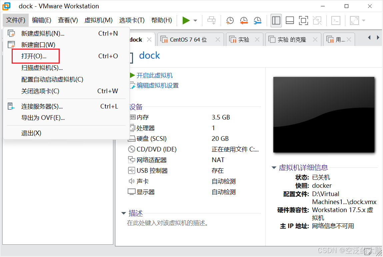Switch to the dock tab
This screenshot has width=383, height=257.
click(x=136, y=40)
